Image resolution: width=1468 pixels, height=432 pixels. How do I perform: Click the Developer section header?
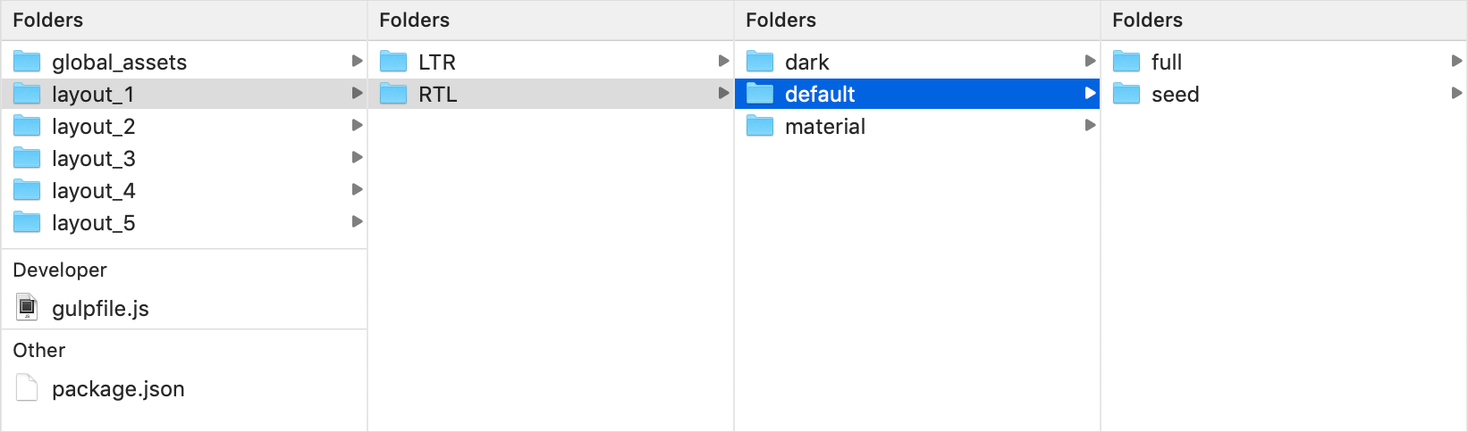click(60, 270)
